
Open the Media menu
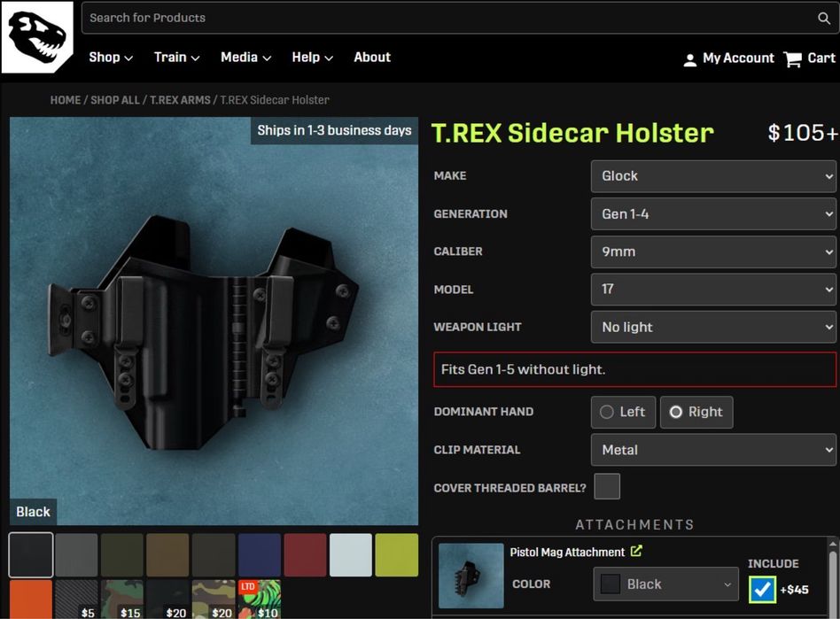[x=245, y=58]
